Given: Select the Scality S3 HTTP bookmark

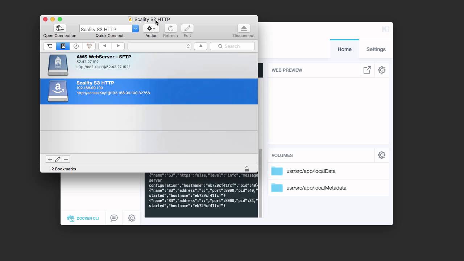Looking at the screenshot, I should point(149,91).
